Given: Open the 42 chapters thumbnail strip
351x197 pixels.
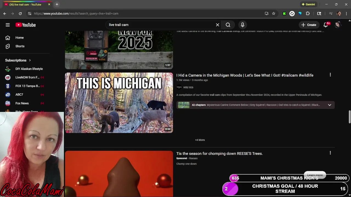Looking at the screenshot, I should coord(183,105).
